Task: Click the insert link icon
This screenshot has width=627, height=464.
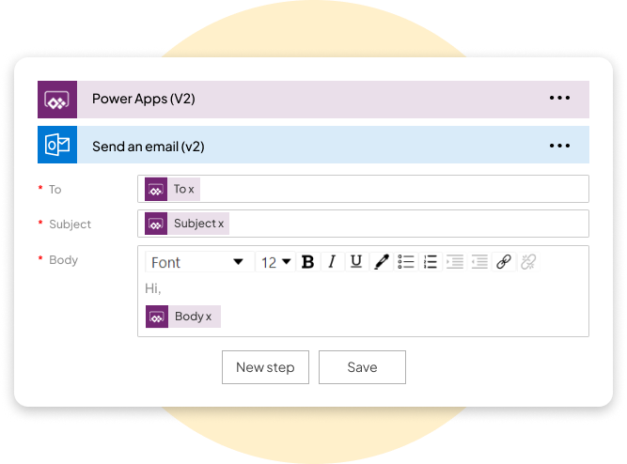Action: click(x=504, y=262)
